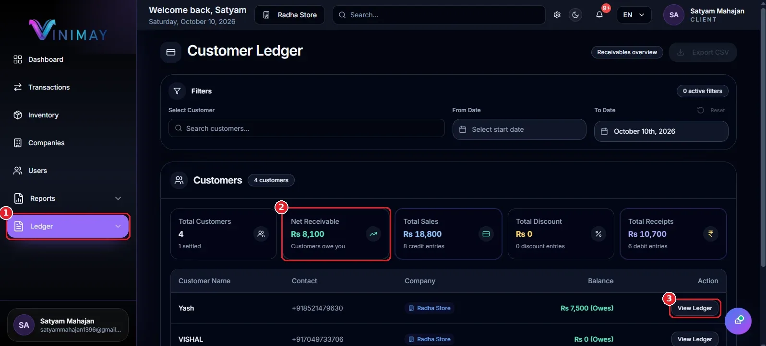
Task: Click the floating chat assistant button
Action: (x=738, y=321)
